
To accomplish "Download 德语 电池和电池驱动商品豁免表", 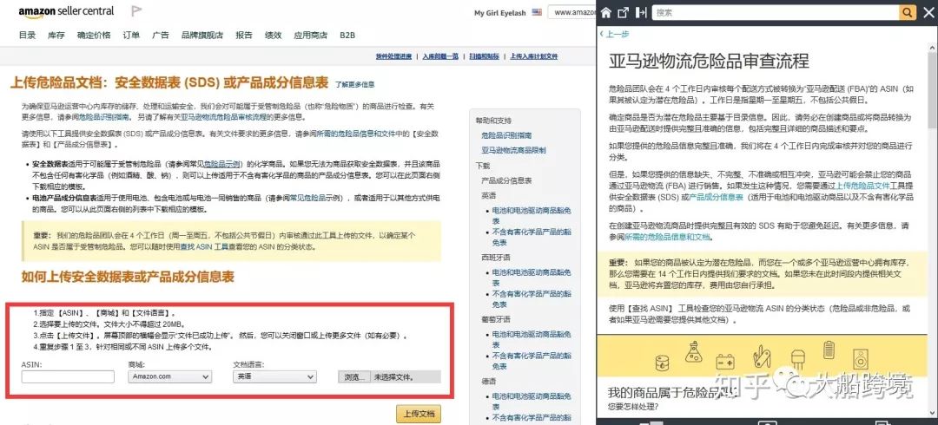I will [532, 401].
